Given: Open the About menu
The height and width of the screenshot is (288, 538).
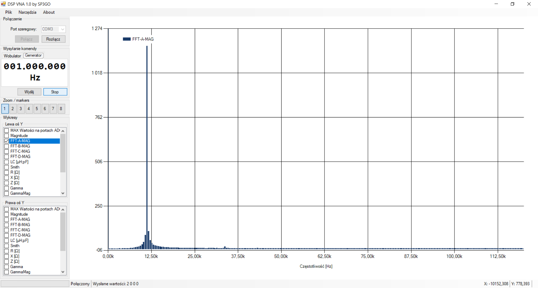Looking at the screenshot, I should [x=49, y=12].
